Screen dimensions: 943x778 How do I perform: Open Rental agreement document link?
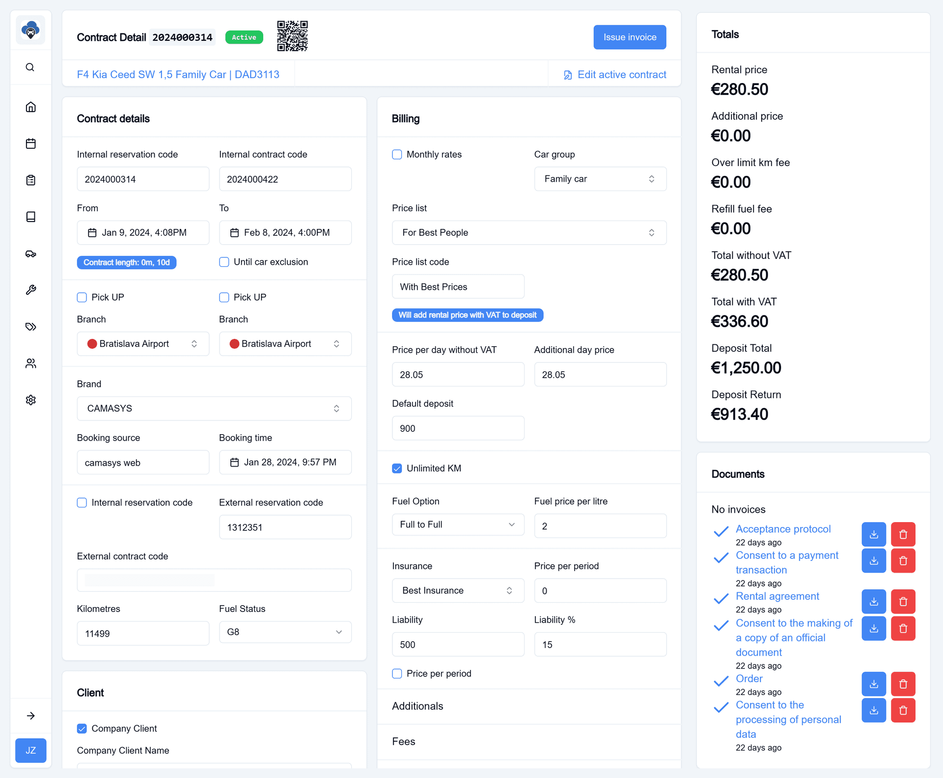[777, 596]
